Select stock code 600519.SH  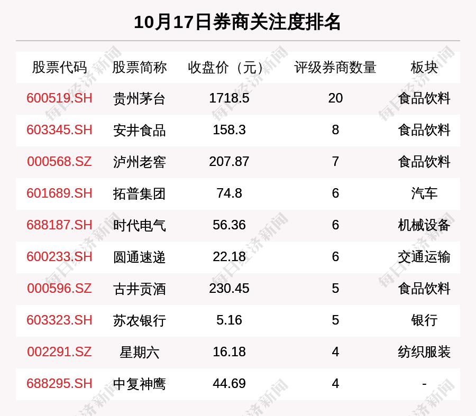(x=59, y=98)
